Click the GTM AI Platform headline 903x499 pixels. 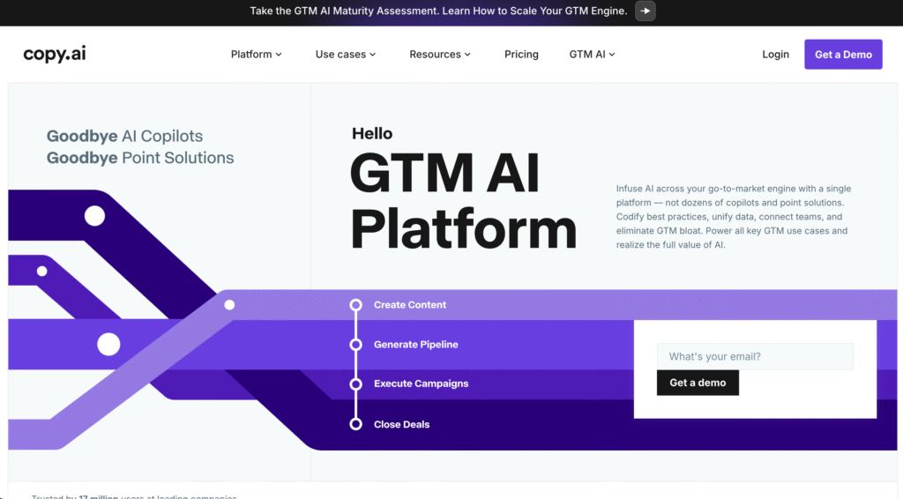pyautogui.click(x=463, y=201)
